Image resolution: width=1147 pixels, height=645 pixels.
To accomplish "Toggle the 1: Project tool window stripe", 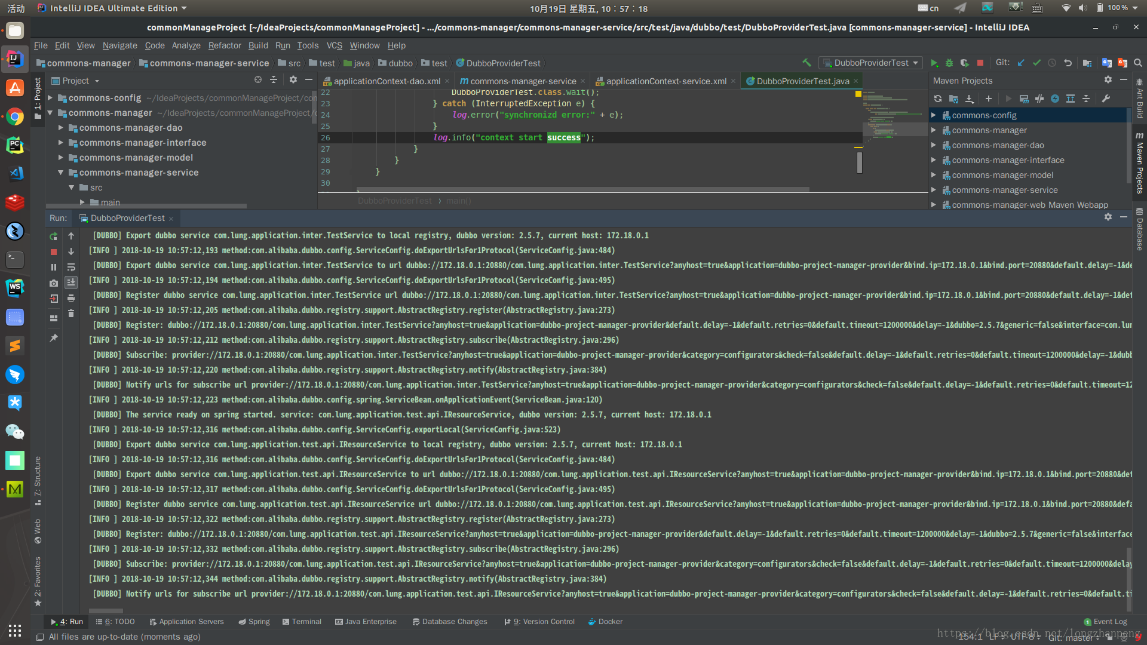I will [38, 99].
